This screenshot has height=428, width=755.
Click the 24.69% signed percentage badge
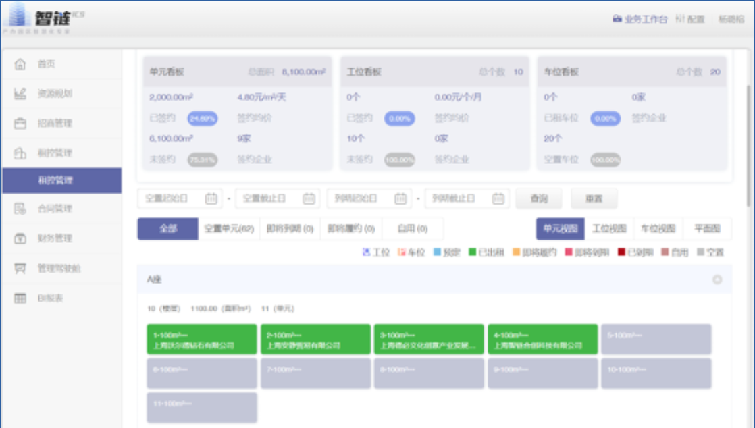pyautogui.click(x=202, y=118)
